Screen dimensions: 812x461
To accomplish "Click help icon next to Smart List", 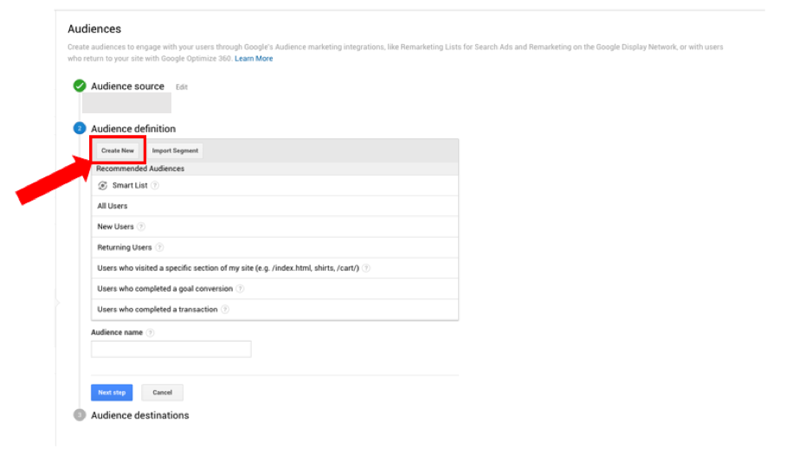I will [155, 186].
